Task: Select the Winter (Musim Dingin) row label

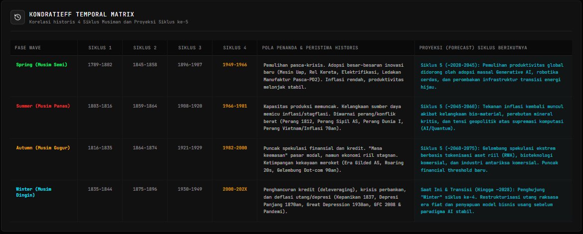Action: (34, 192)
